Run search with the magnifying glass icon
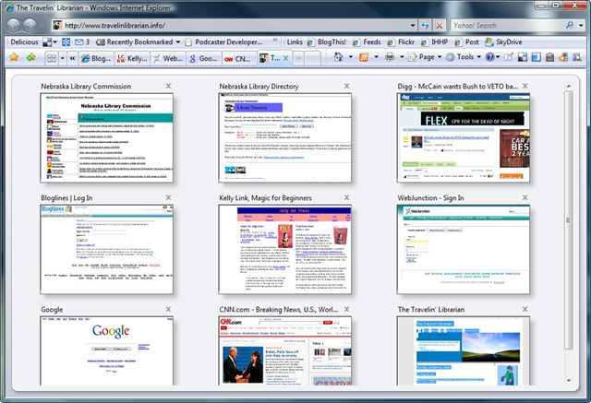 tap(570, 25)
